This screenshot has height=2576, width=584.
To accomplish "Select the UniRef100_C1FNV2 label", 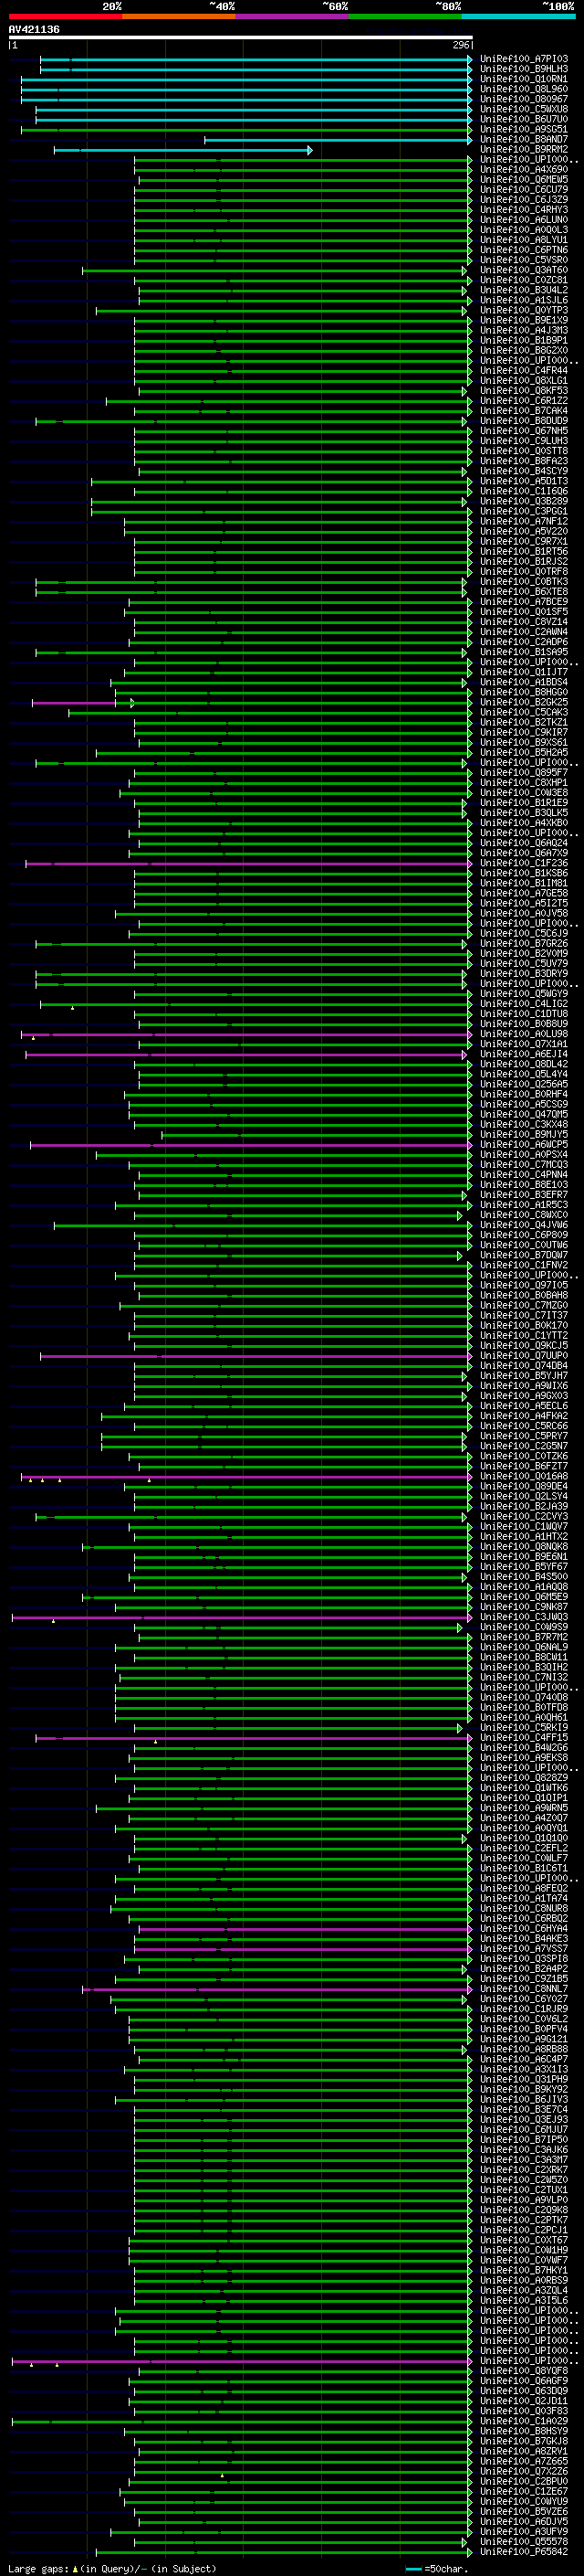I will 523,1265.
